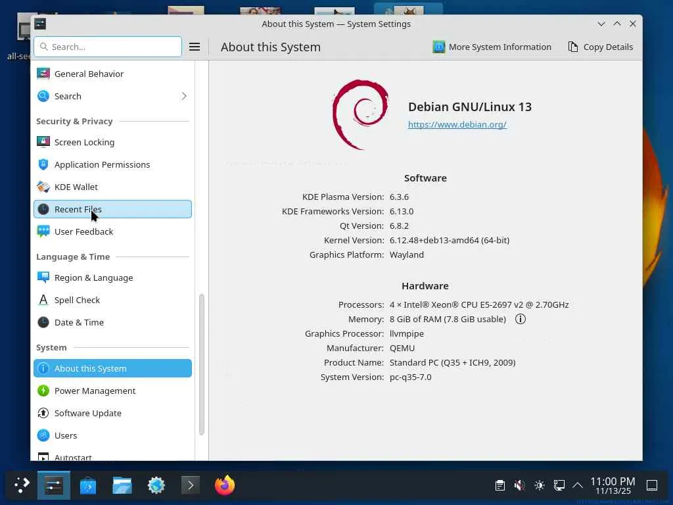Minimize the System Settings window
This screenshot has height=505, width=673.
pyautogui.click(x=601, y=24)
